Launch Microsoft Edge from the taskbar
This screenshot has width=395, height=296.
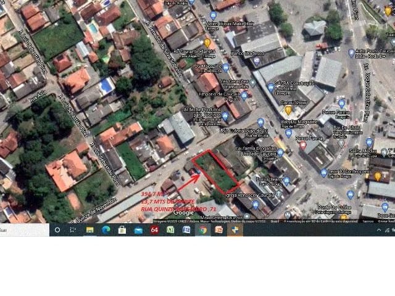click(x=106, y=230)
